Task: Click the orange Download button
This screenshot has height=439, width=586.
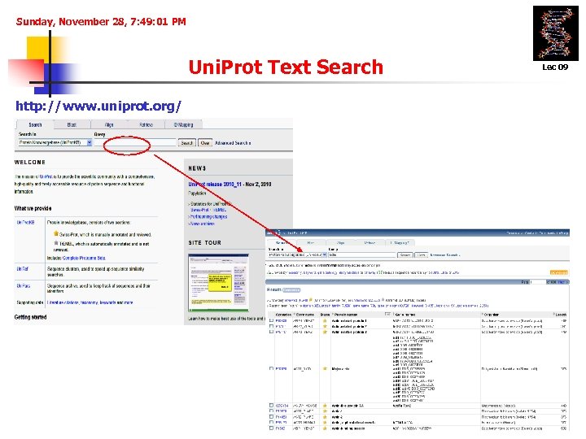Action: coord(558,272)
